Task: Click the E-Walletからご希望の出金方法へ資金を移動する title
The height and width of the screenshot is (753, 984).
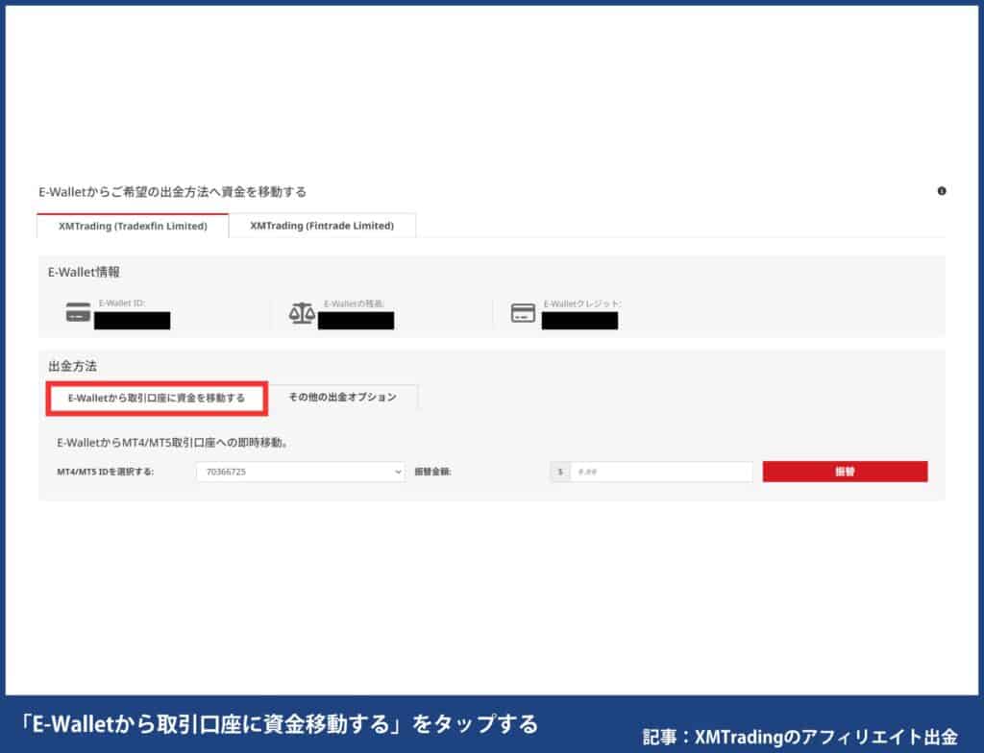Action: point(173,191)
